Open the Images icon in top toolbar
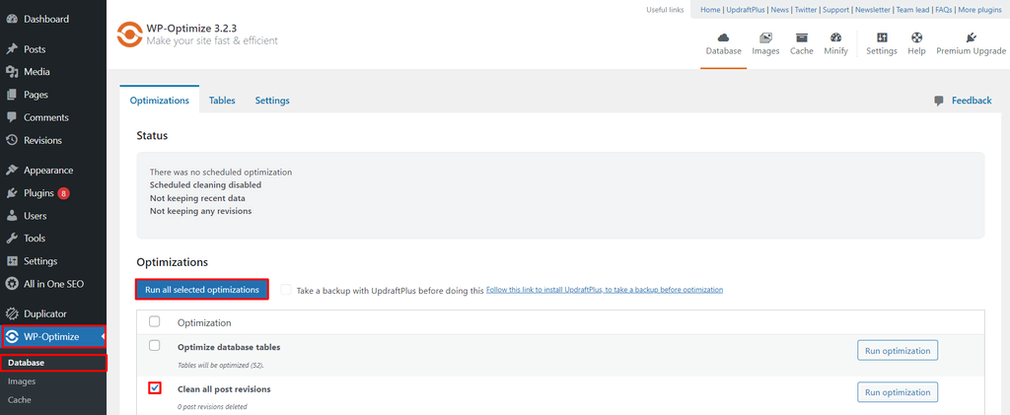Viewport: 1010px width, 415px height. [765, 37]
